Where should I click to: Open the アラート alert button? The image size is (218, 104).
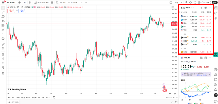[61, 2]
